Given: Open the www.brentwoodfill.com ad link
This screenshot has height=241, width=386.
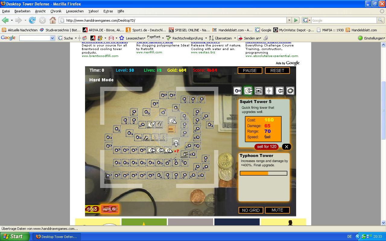Looking at the screenshot, I should pos(100,56).
